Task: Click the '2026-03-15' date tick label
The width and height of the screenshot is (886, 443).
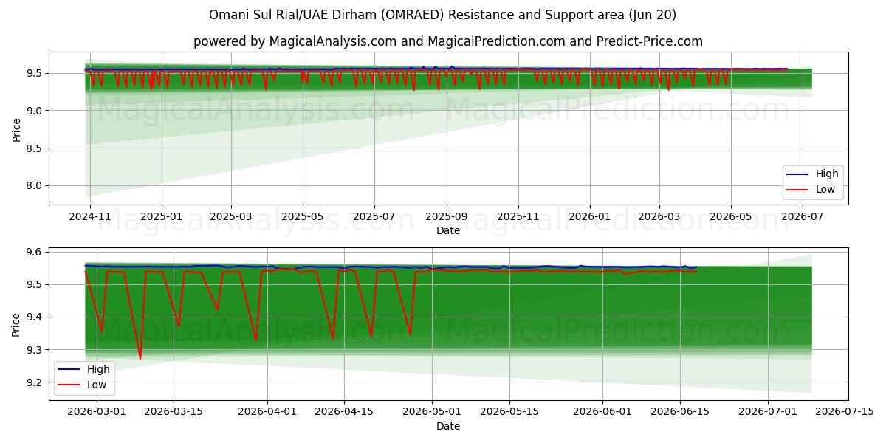Action: pos(174,412)
